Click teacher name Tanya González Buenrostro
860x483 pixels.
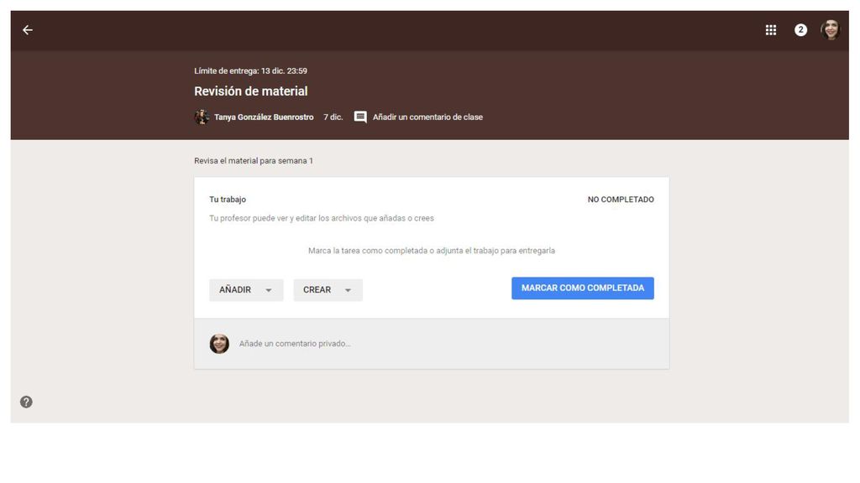coord(264,117)
